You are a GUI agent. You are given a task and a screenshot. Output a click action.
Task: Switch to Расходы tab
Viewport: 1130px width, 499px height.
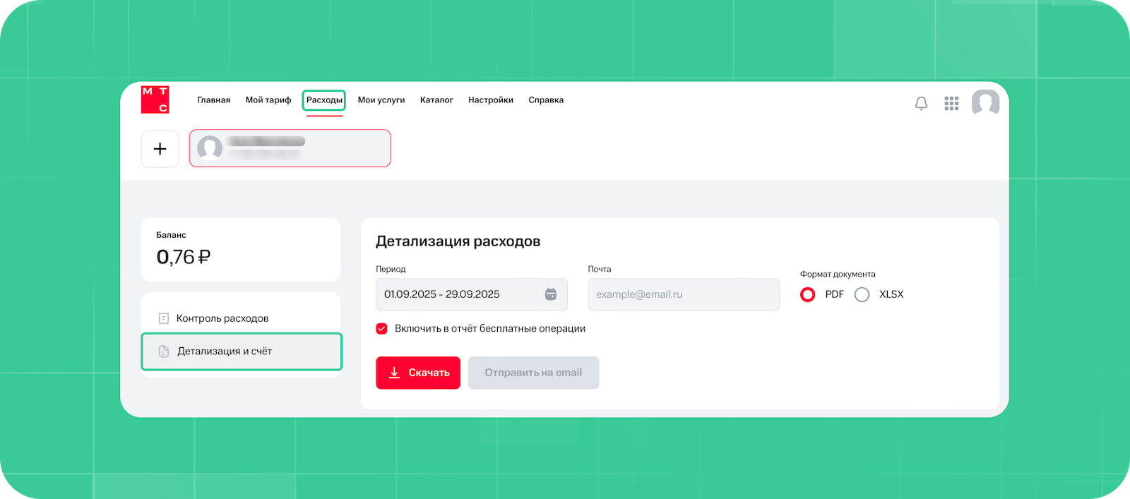324,100
